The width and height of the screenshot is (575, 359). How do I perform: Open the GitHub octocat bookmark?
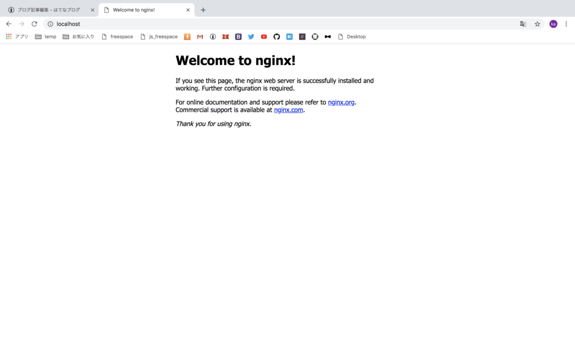click(276, 36)
